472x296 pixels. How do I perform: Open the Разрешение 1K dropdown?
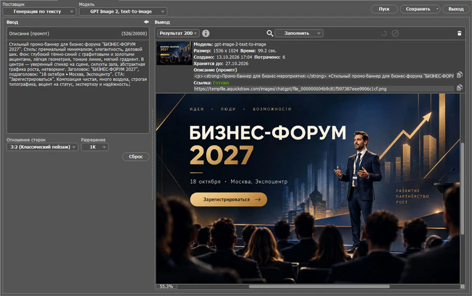tap(95, 147)
